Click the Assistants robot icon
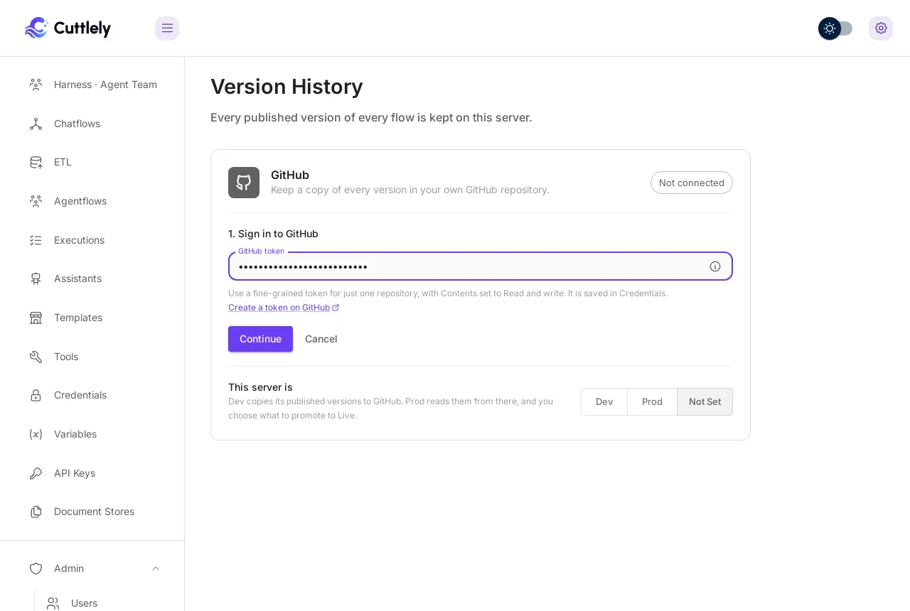Image resolution: width=910 pixels, height=611 pixels. (x=36, y=279)
